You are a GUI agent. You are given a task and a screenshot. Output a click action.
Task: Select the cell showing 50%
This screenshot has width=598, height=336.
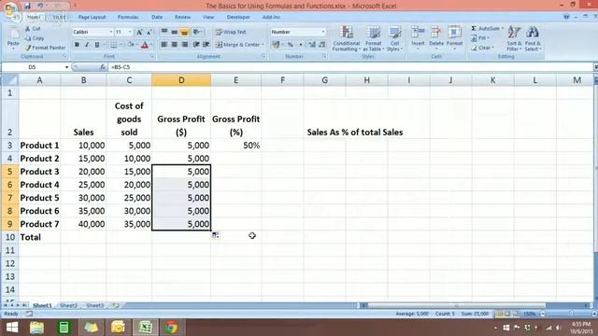[236, 146]
